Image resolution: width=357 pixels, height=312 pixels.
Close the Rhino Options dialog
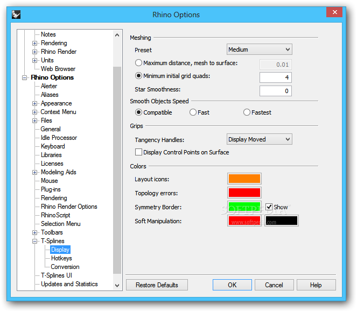[334, 12]
